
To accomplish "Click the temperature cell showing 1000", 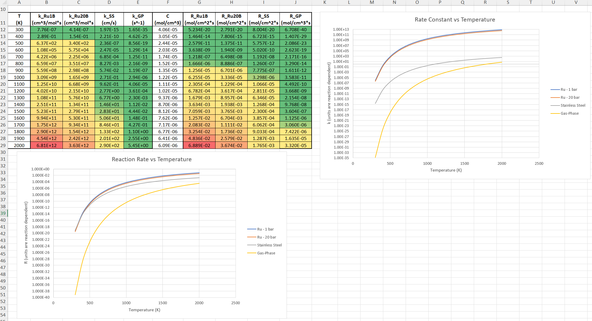I will [19, 77].
